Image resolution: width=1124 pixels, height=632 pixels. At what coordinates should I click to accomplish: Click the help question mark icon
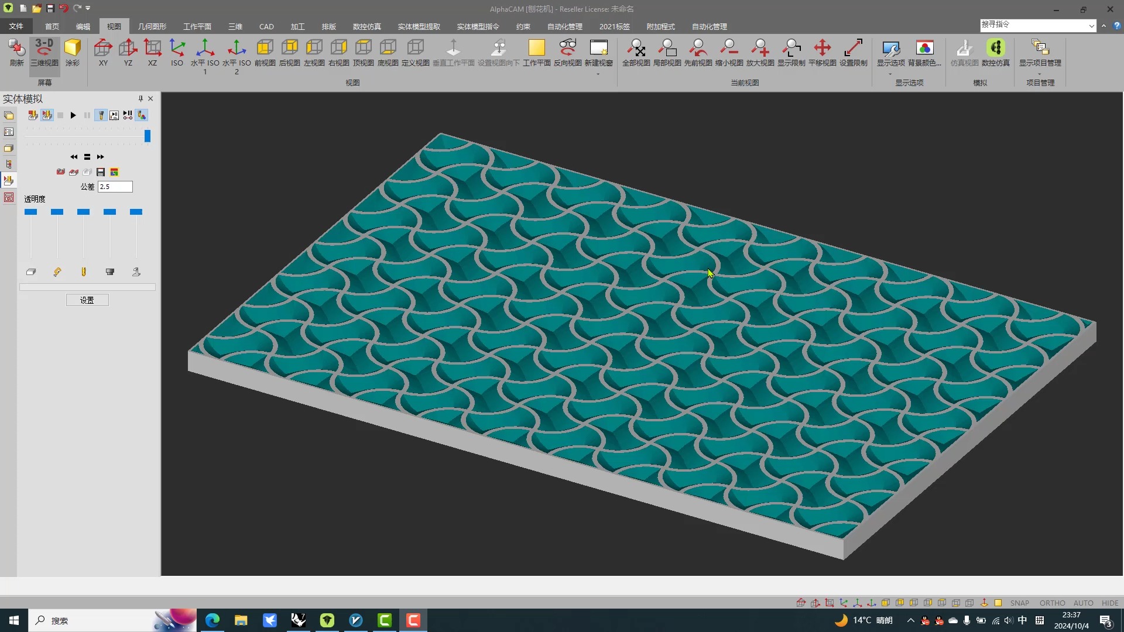pyautogui.click(x=1116, y=26)
